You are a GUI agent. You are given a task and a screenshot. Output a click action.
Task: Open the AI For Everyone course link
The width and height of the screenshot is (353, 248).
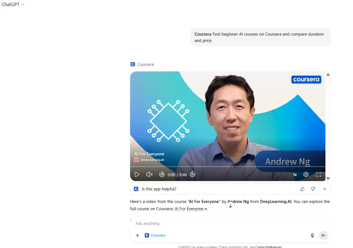coord(189,209)
